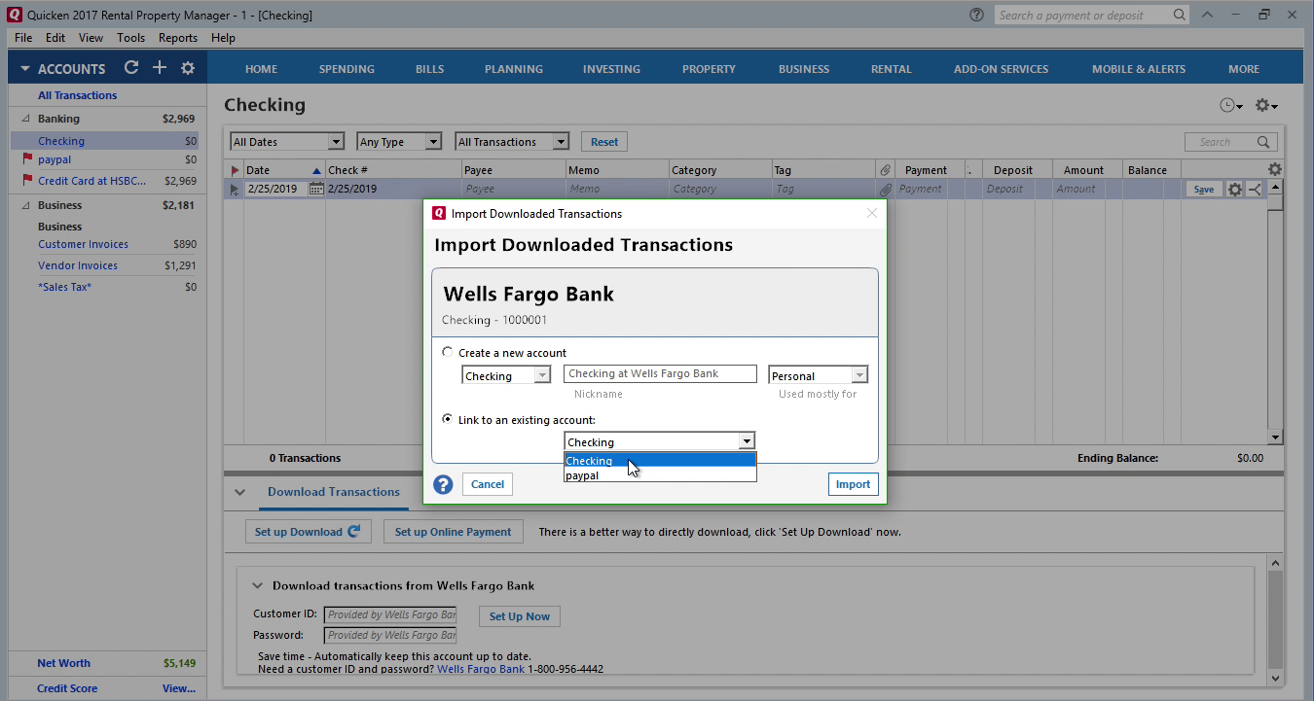Image resolution: width=1314 pixels, height=701 pixels.
Task: Switch to the INVESTING tab
Action: 611,69
